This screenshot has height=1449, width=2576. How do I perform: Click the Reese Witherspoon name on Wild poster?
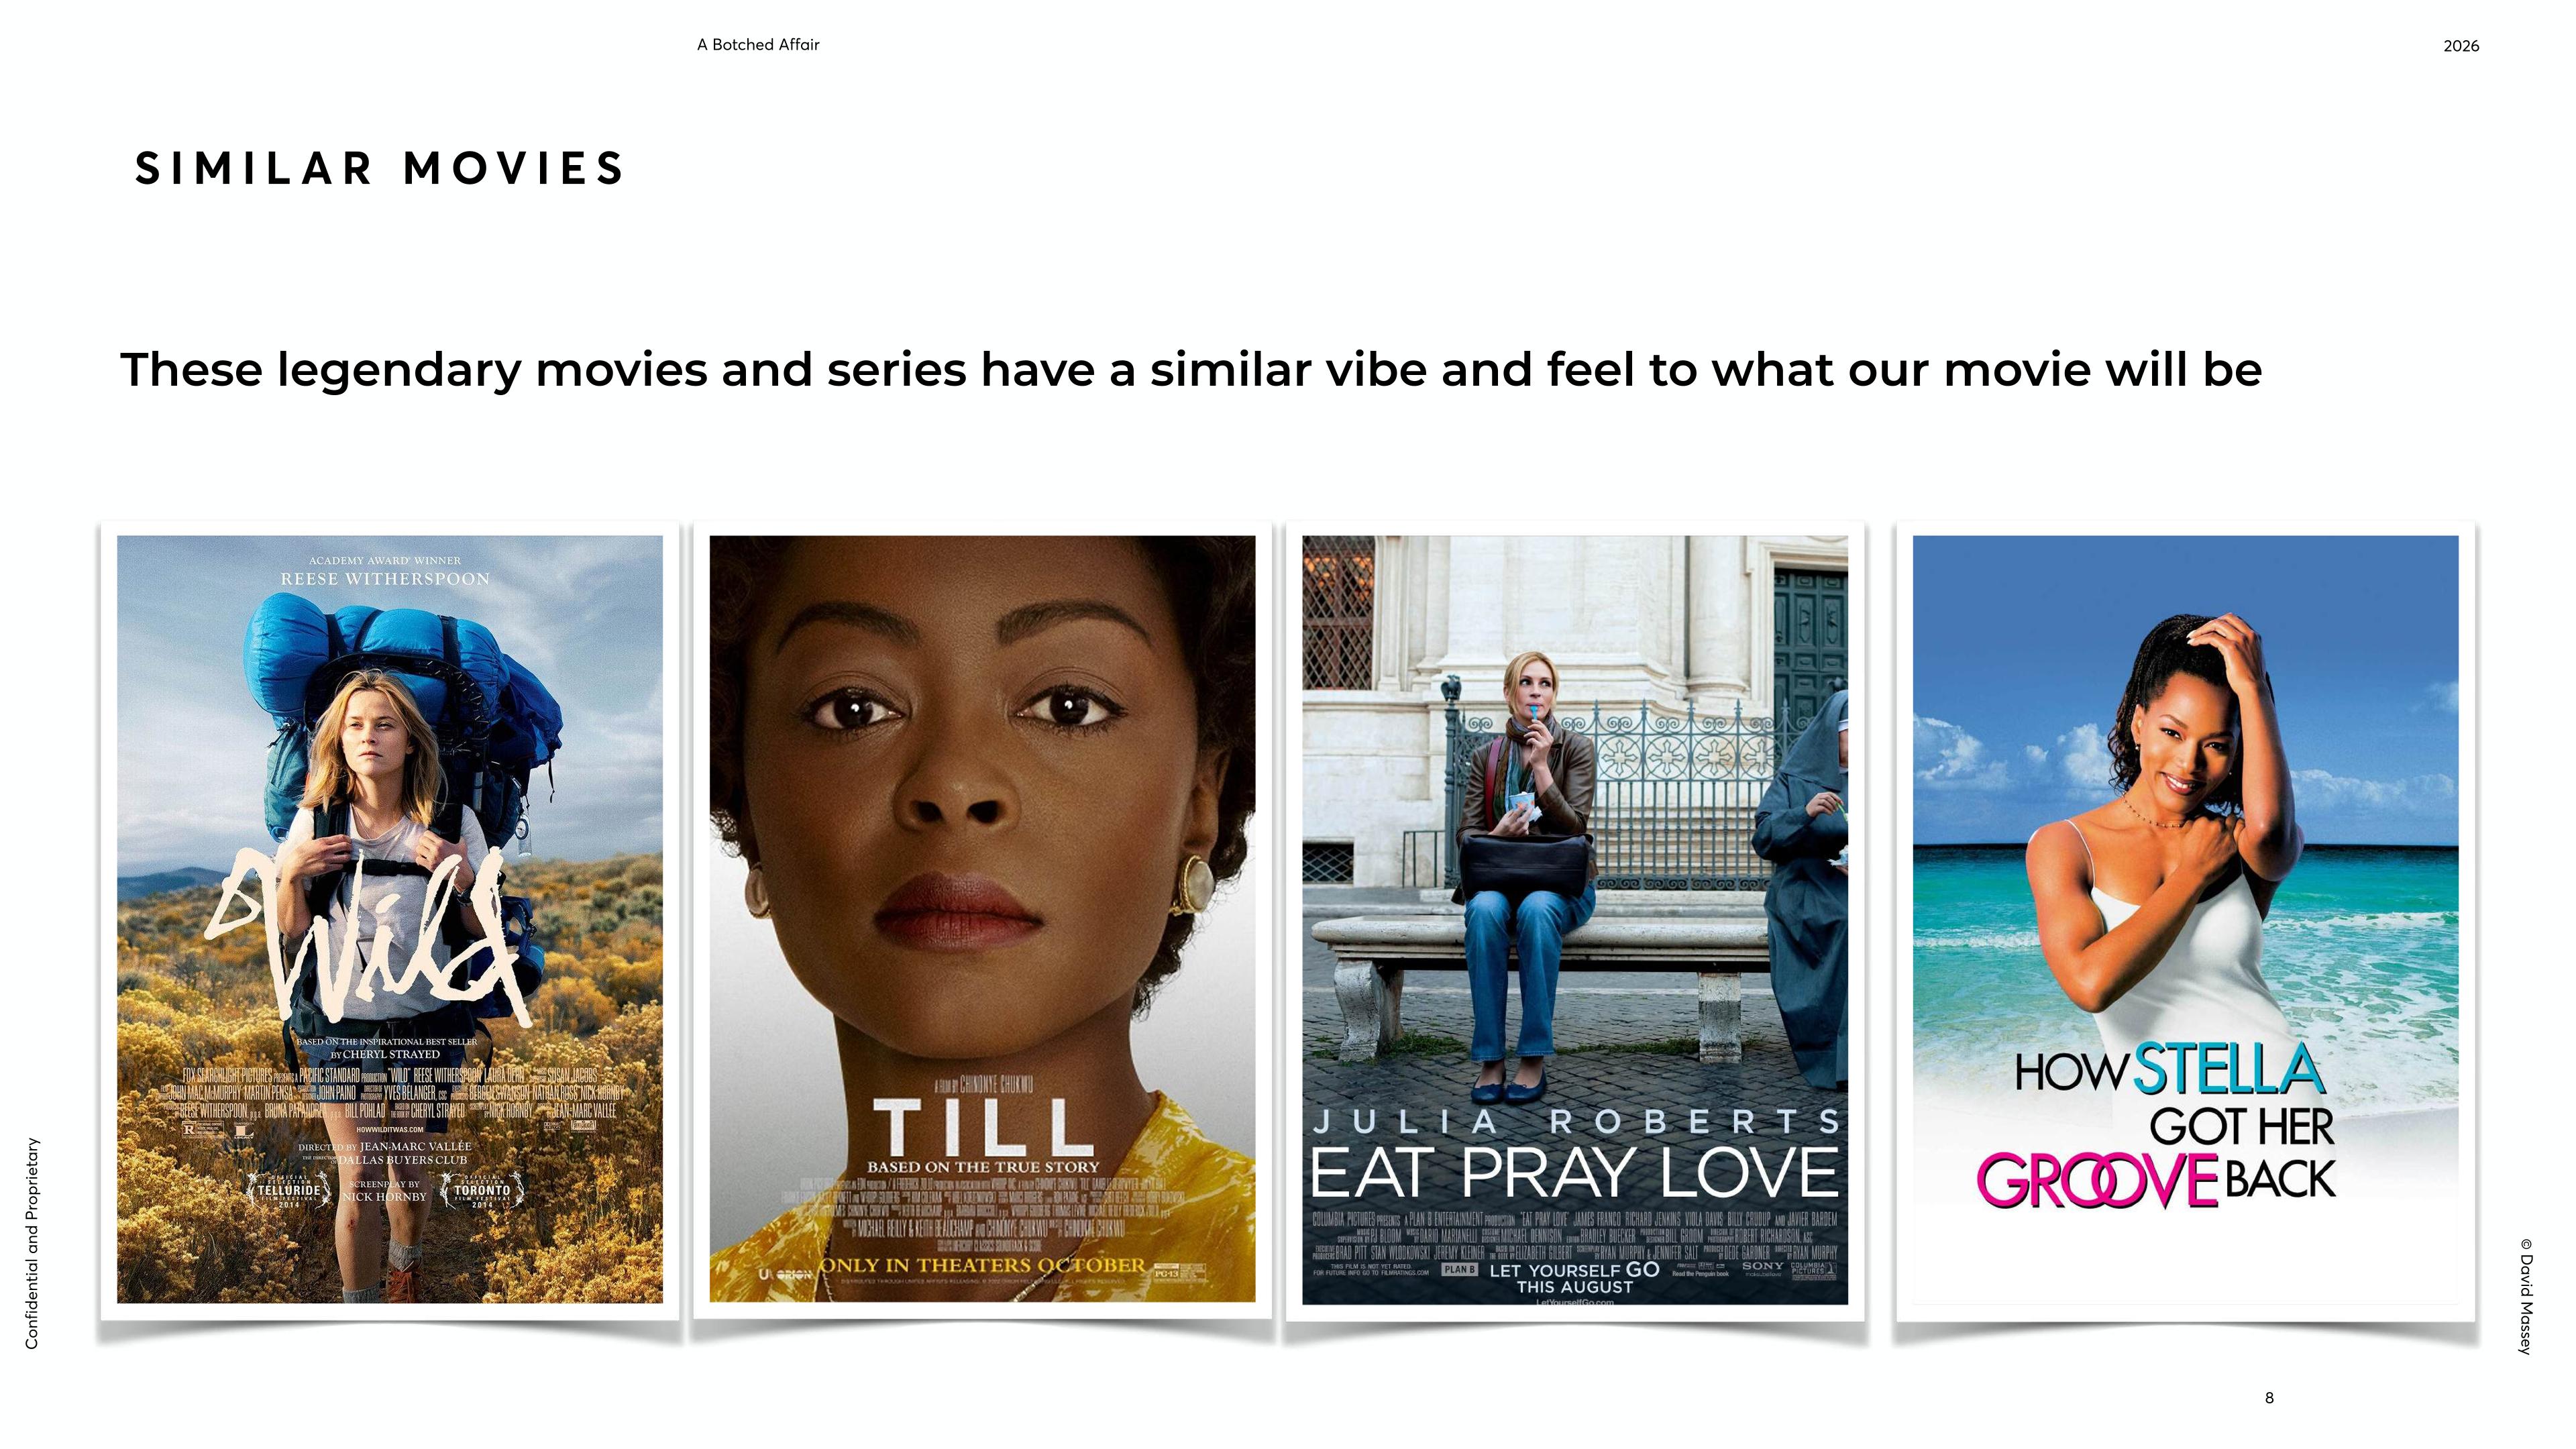[385, 579]
